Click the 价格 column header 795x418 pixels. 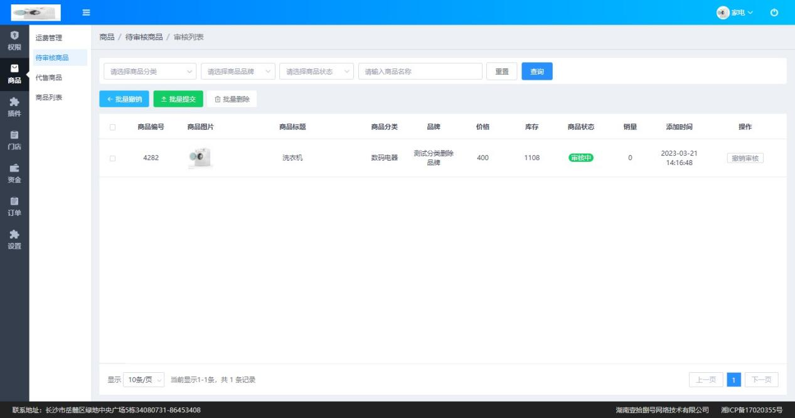(x=483, y=127)
